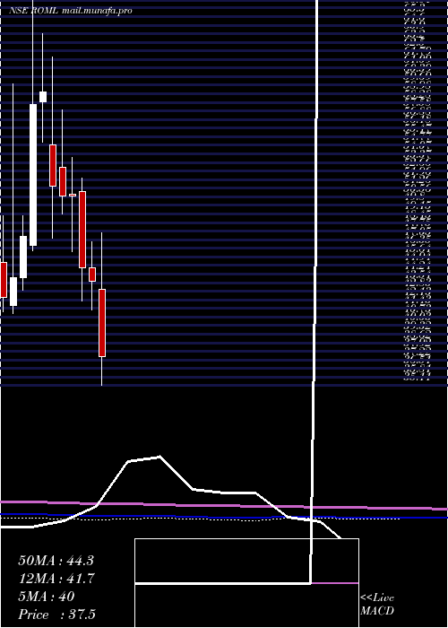Select the '12MA : 41.7' reading
The width and height of the screenshot is (448, 628).
pyautogui.click(x=56, y=579)
